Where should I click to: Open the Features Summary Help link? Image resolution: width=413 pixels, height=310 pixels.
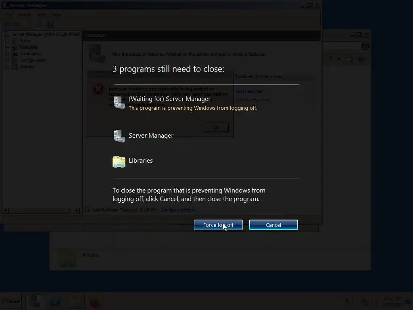[x=259, y=76]
